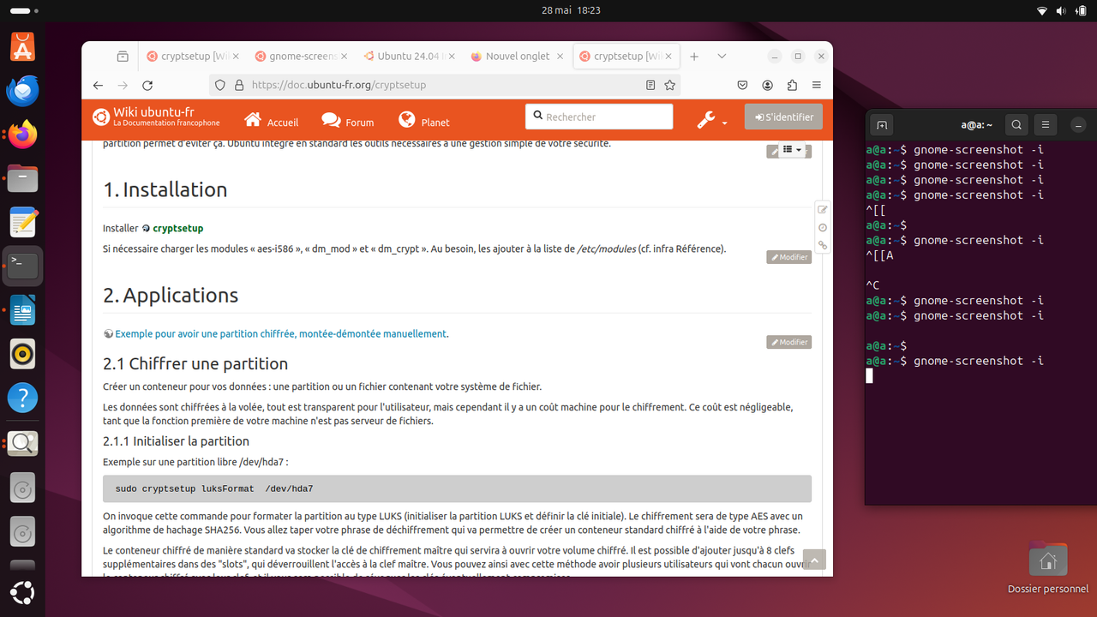Click the Firefox dock icon

tap(22, 135)
